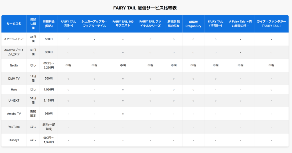Screen dimensions: 292x153
Task: Click Netflix 不明 under FAIRY TAIL (1話~)
Action: pyautogui.click(x=68, y=65)
